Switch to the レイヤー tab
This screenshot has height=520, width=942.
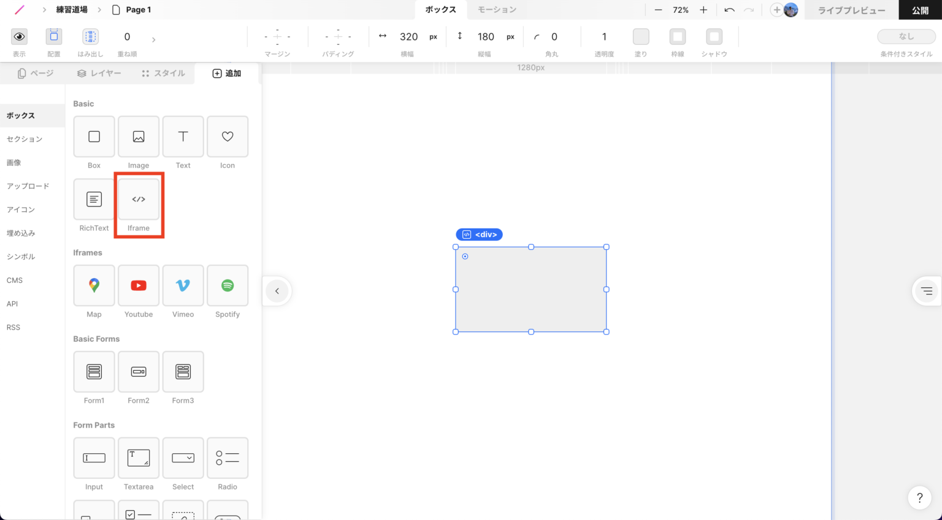pos(99,73)
